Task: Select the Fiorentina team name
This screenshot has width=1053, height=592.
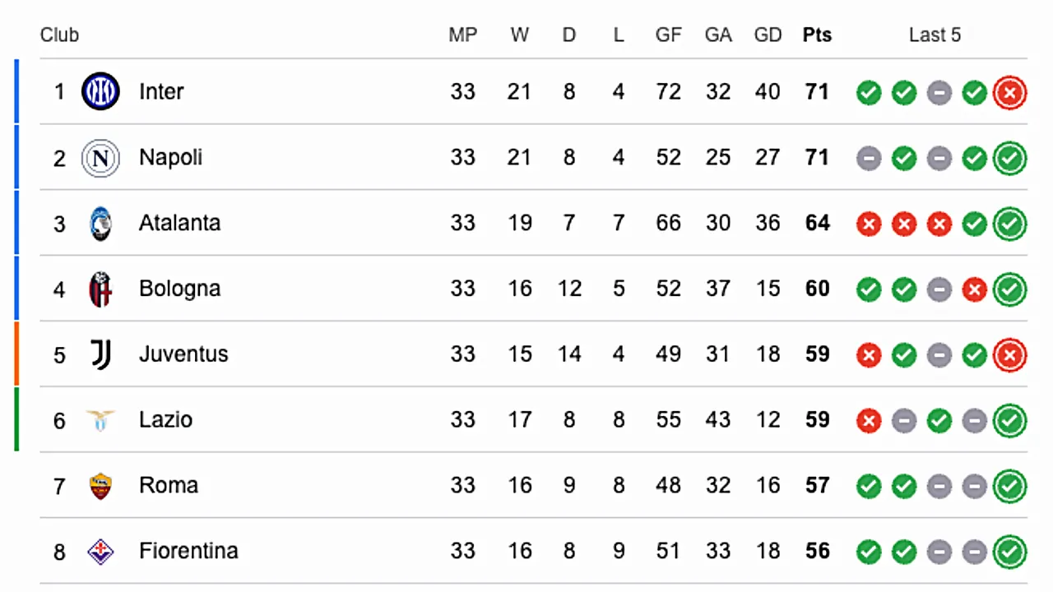Action: click(188, 551)
